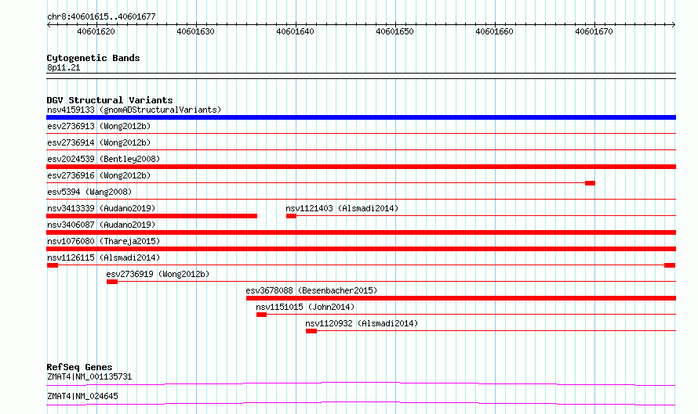698x414 pixels.
Task: Select cytogenetic band 8p11.21 label
Action: 64,67
